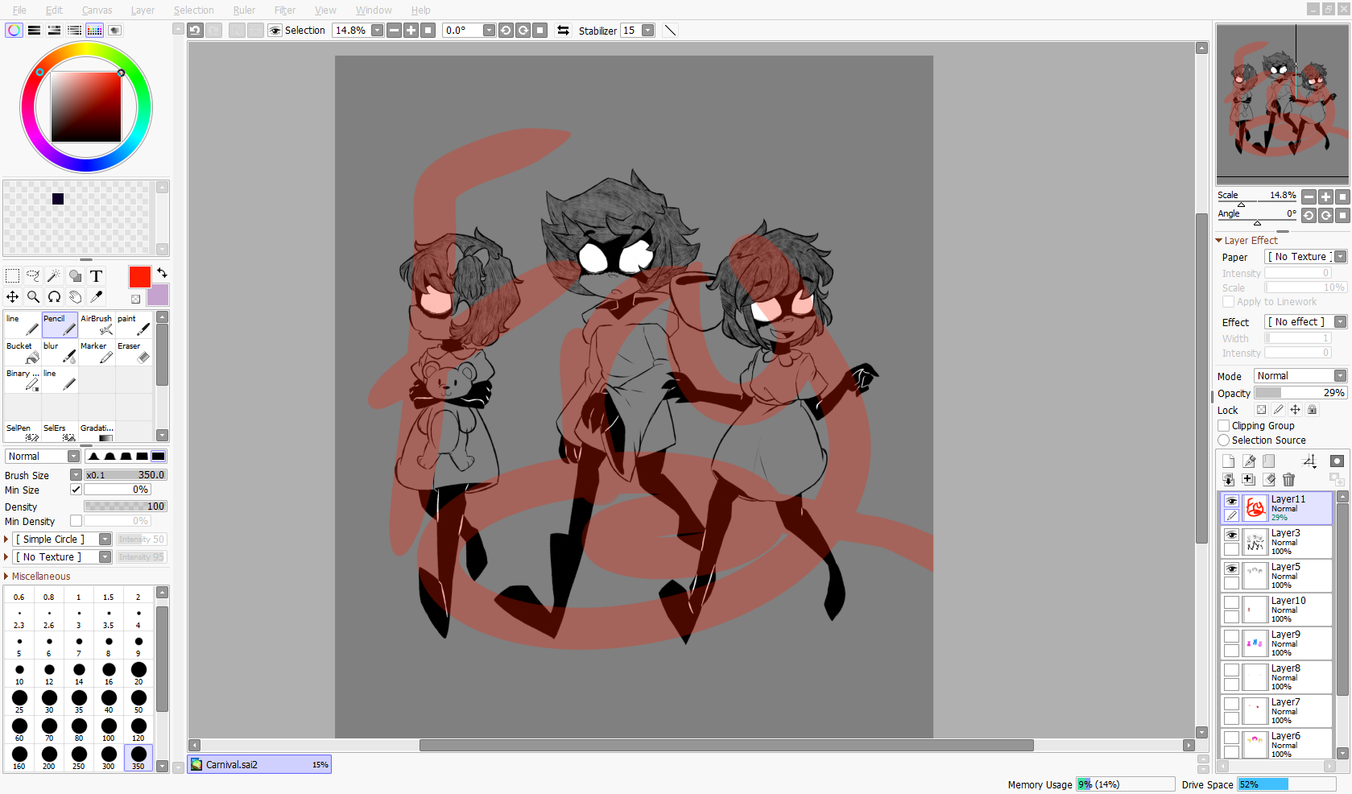
Task: Select the Magic Wand tool
Action: [54, 276]
